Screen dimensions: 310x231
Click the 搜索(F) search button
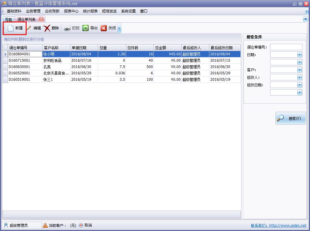pos(291,118)
